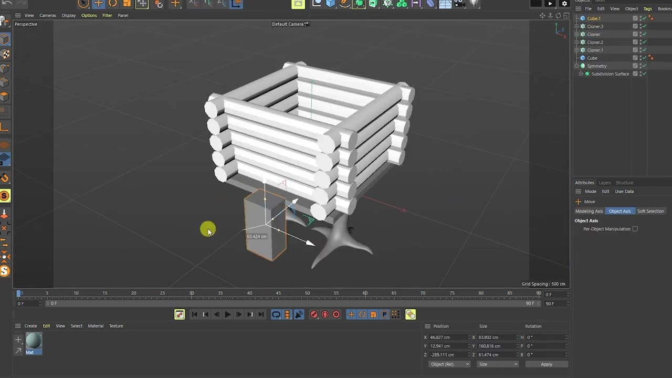
Task: Click the Apply button
Action: [547, 364]
